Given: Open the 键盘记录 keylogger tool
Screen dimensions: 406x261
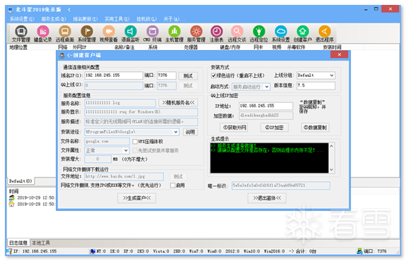Looking at the screenshot, I should coord(43,34).
